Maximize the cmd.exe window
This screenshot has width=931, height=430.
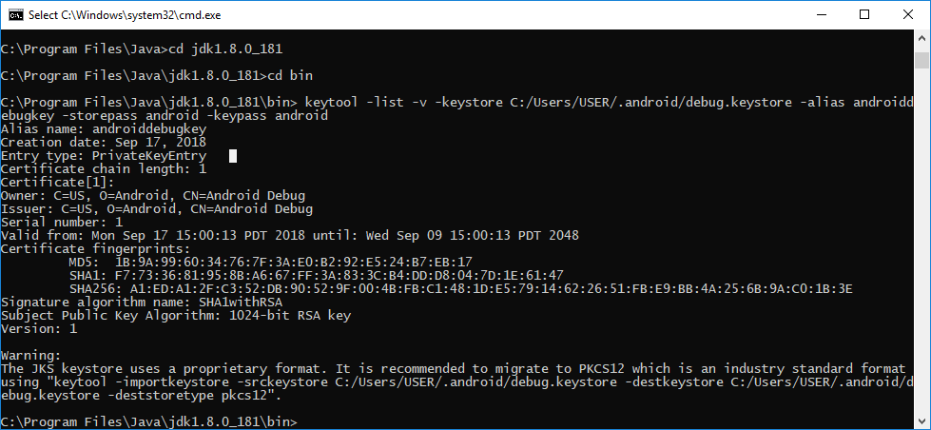864,15
